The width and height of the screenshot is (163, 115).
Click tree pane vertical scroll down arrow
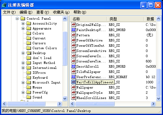click(65, 98)
